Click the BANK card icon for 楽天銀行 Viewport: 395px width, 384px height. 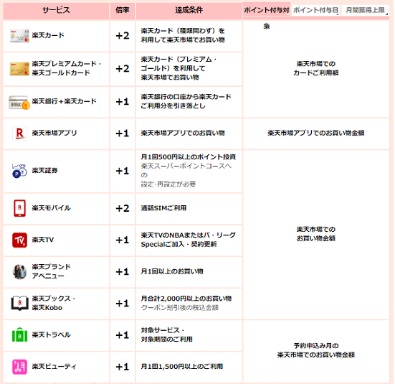(19, 102)
